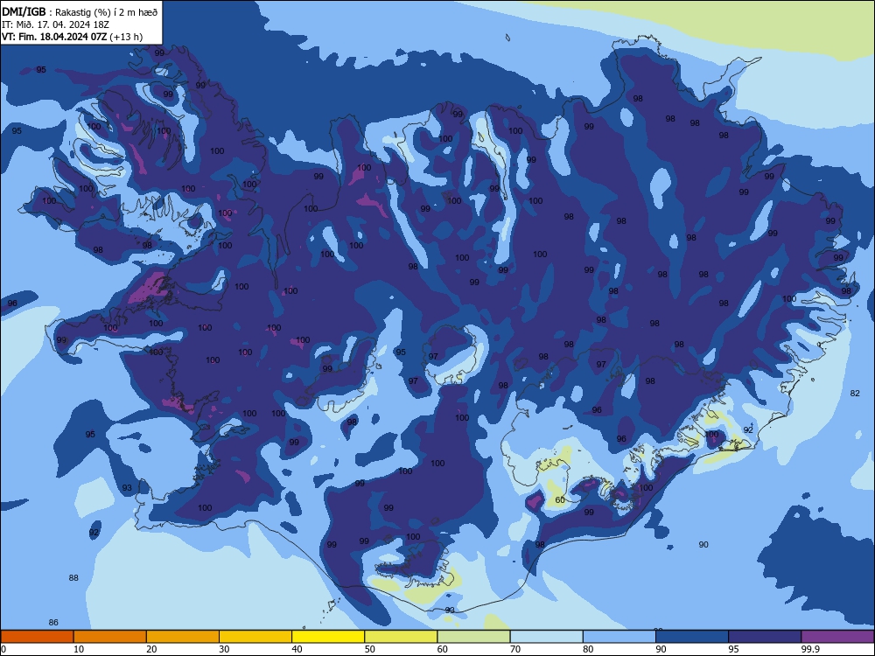Click the 60–70 light green legend swatch
This screenshot has height=656, width=875.
[473, 637]
